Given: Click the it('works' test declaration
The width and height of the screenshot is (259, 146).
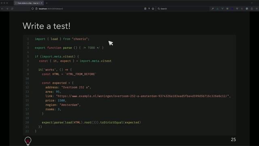Looking at the screenshot, I should coord(55,70).
